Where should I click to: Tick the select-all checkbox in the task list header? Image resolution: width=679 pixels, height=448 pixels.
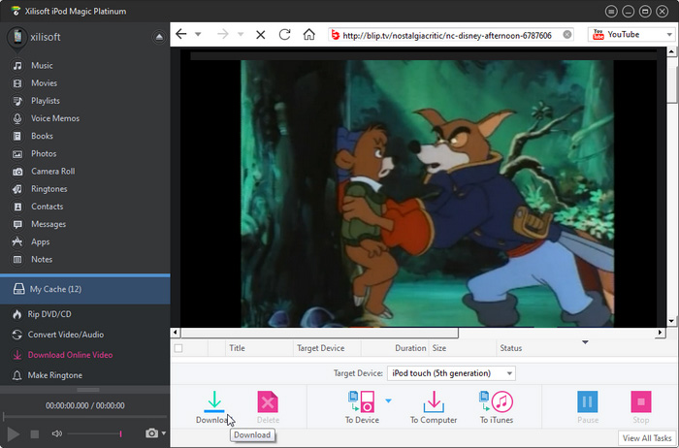178,347
